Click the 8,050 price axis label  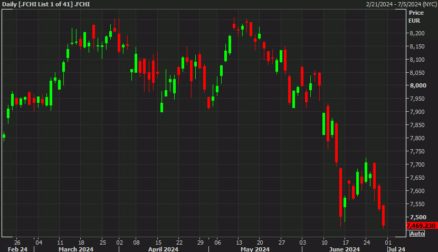coord(417,73)
